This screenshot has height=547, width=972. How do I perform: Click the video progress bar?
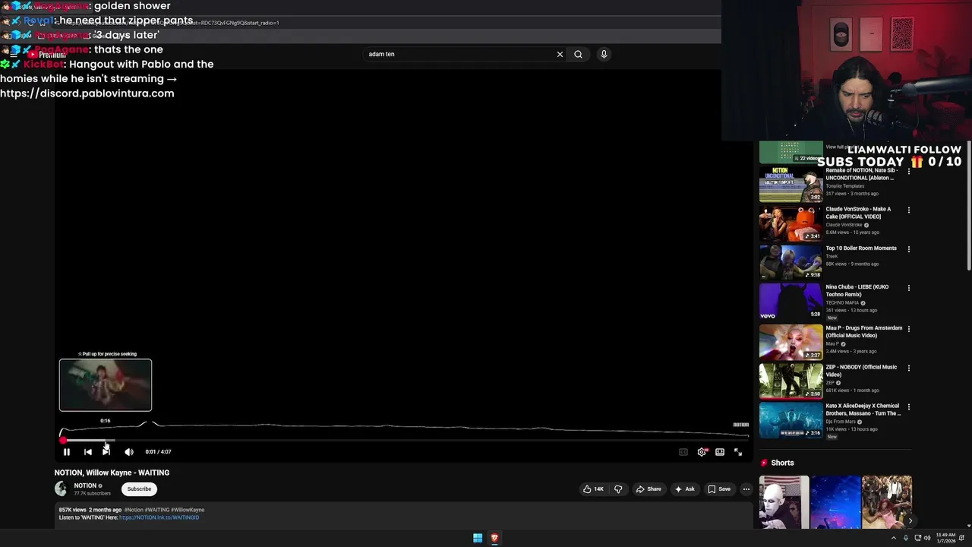[404, 439]
